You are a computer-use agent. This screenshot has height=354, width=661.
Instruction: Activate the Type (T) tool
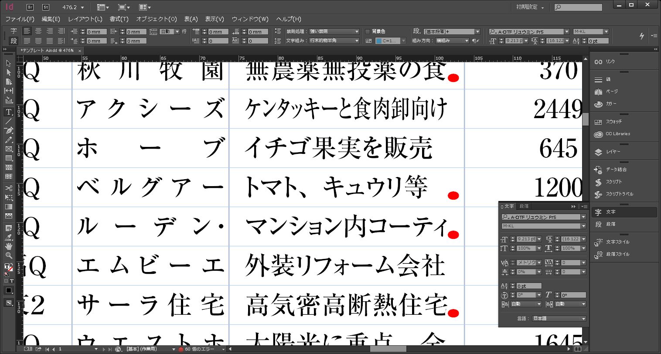8,112
